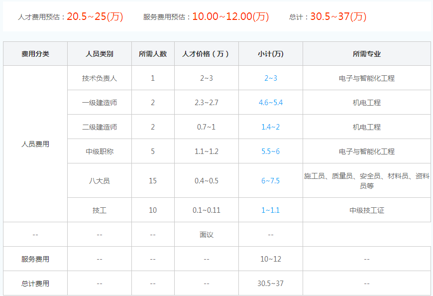Screen dimensions: 433x296
Task: Click 电子与智能化工程 in 中级职称 row
Action: 367,151
